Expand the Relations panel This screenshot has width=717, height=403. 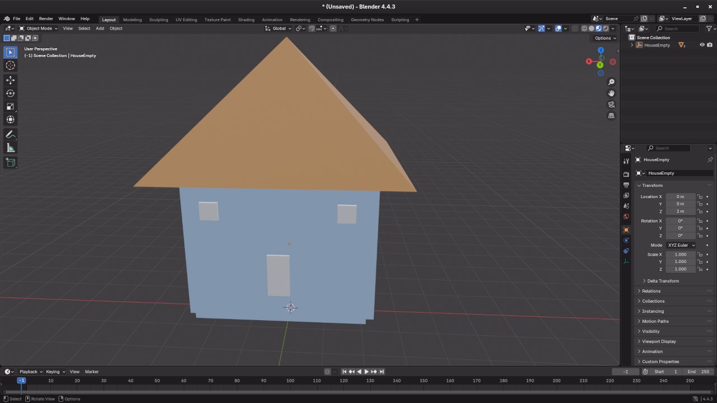651,291
